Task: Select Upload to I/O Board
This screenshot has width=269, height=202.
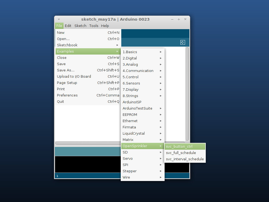Action: tap(88, 76)
